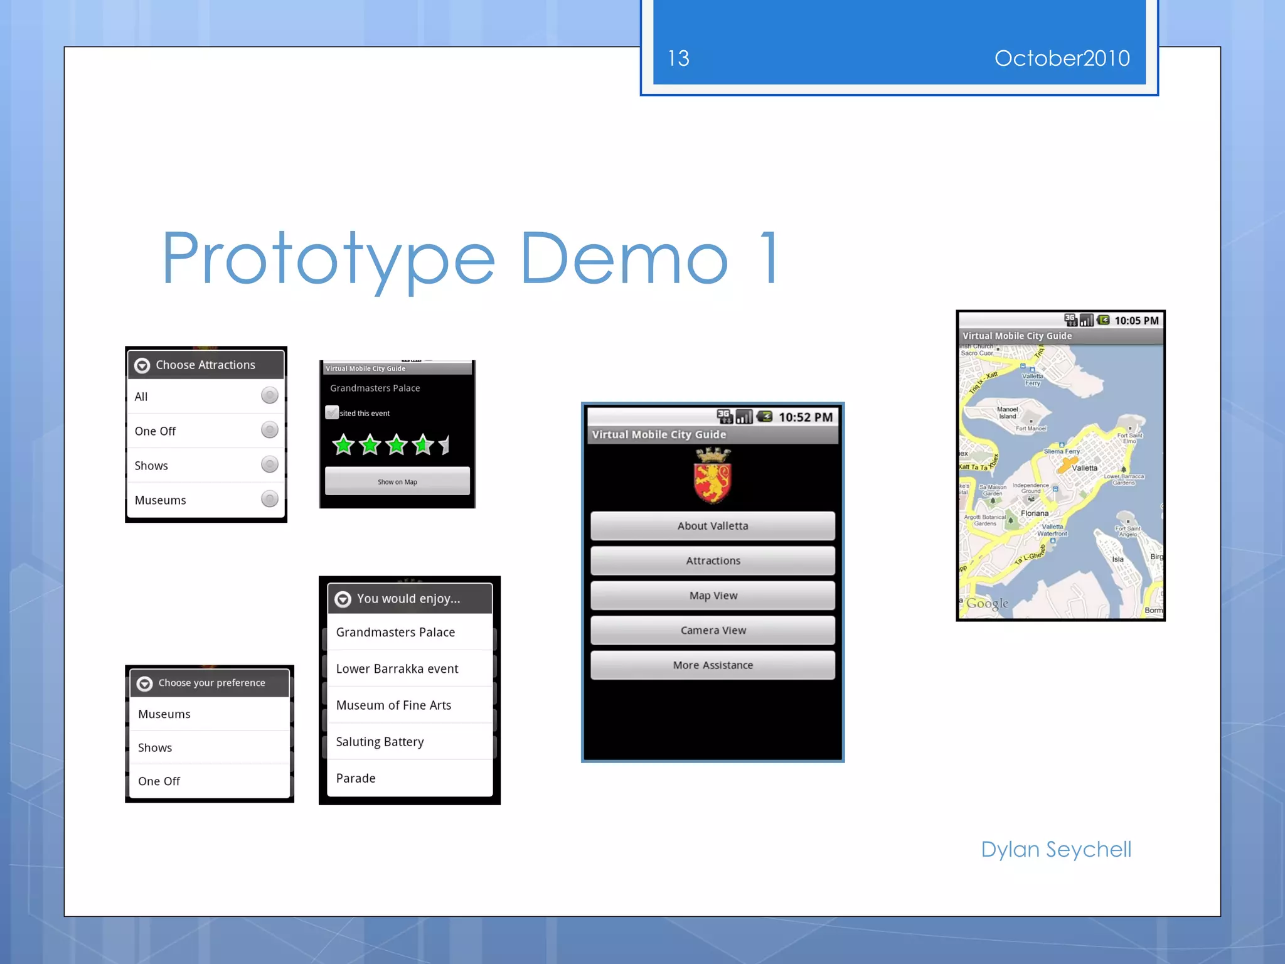Choose Shows in preference list
This screenshot has height=964, width=1285.
[210, 747]
